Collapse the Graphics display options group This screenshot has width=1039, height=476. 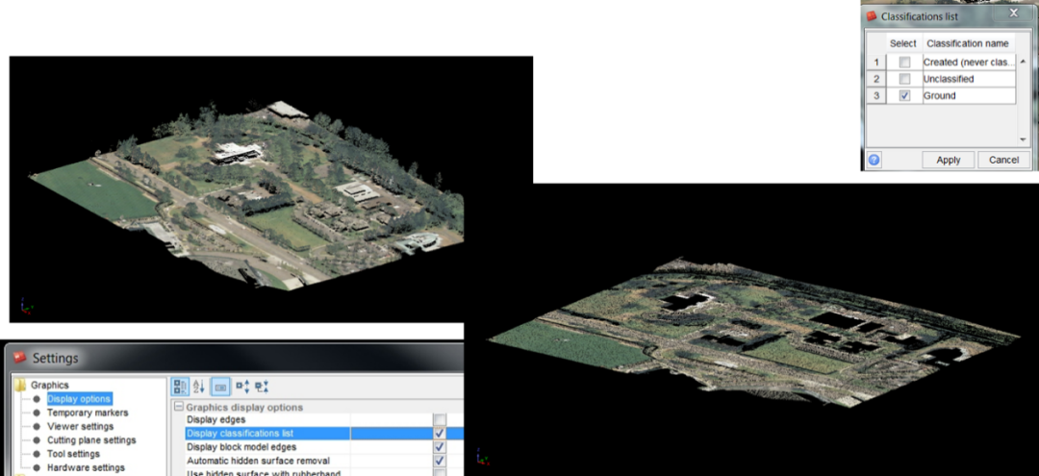click(178, 407)
